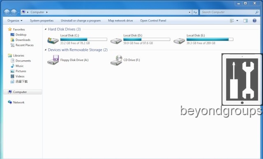Click Local Disk (D:) usage bar
Image resolution: width=263 pixels, height=159 pixels.
pos(147,39)
